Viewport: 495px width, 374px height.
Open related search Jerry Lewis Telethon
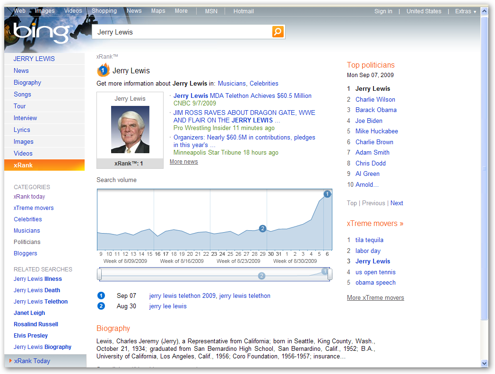[40, 302]
